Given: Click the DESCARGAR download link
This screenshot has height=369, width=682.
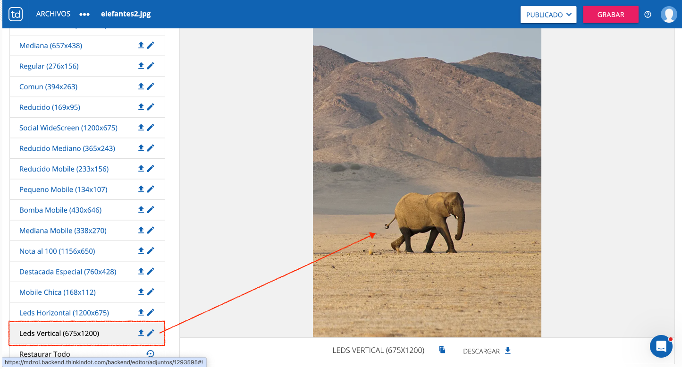Looking at the screenshot, I should pos(487,351).
